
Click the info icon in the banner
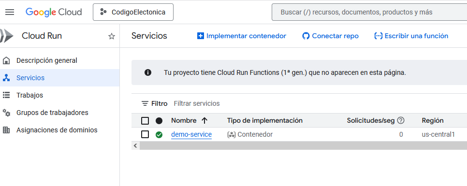coord(148,72)
